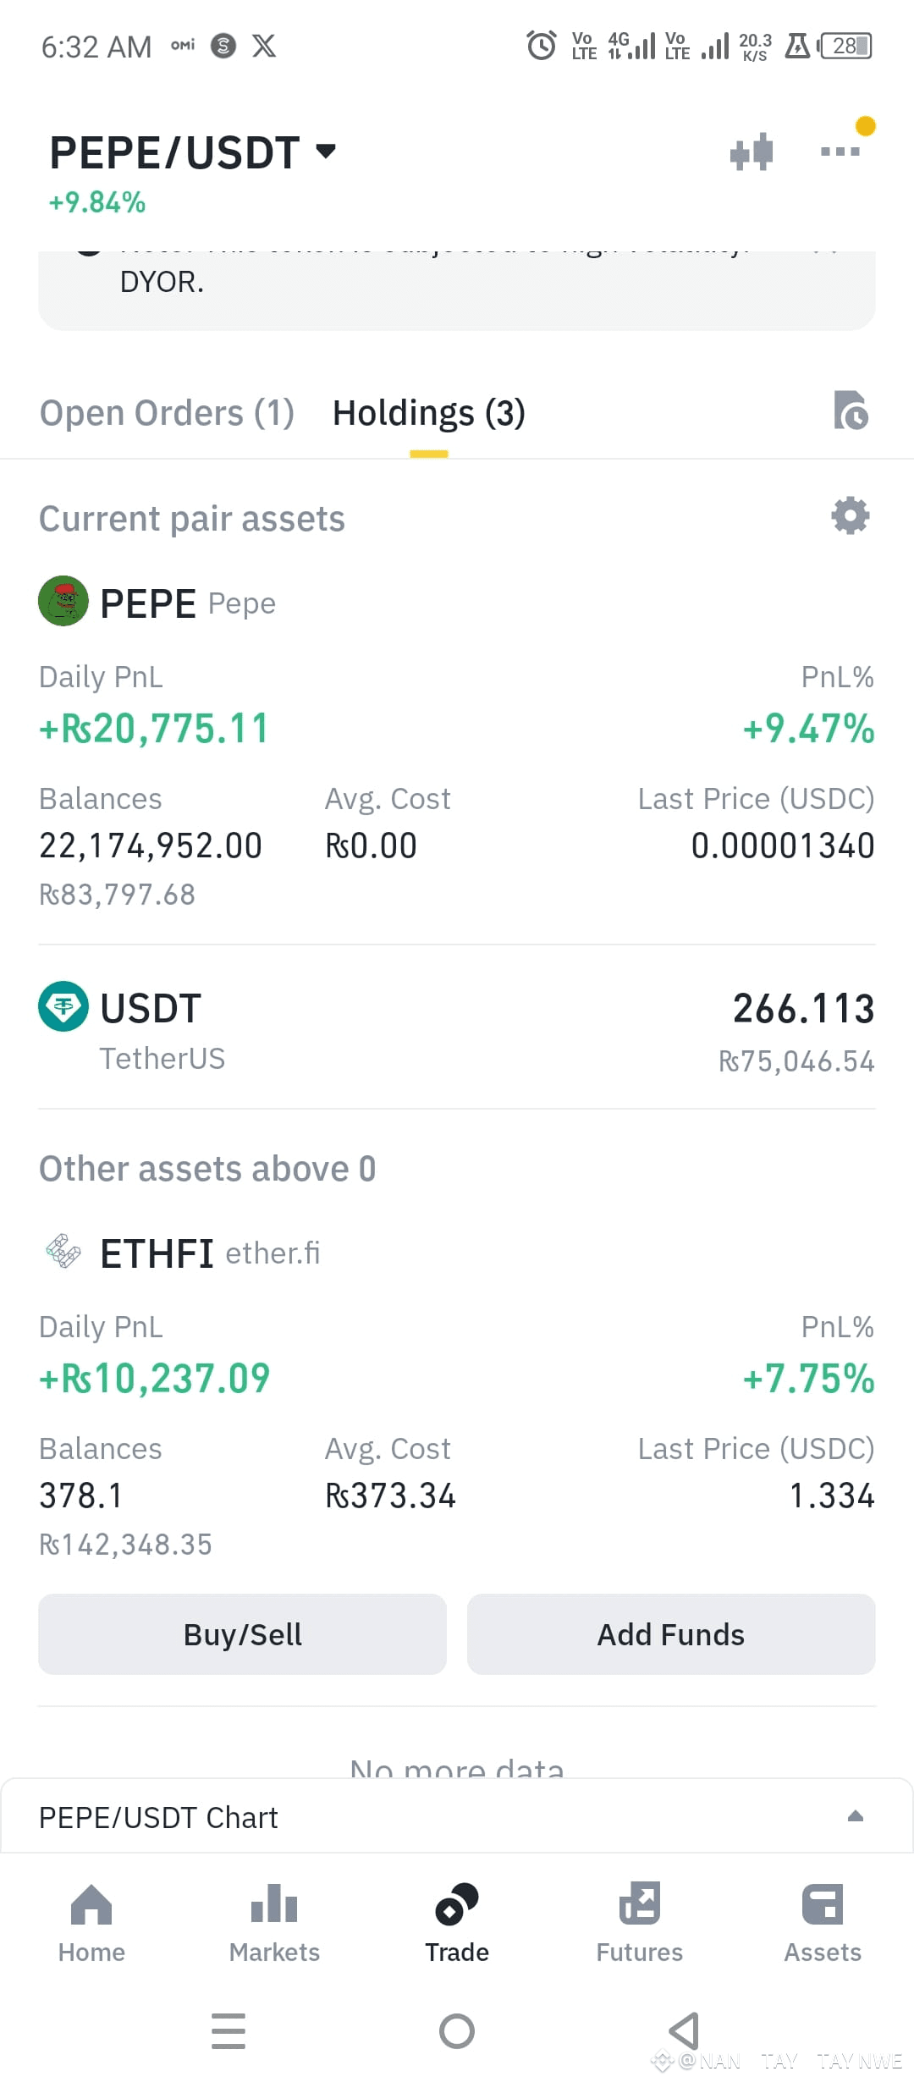
Task: Tap the ETHFI coin logo
Action: 63,1252
